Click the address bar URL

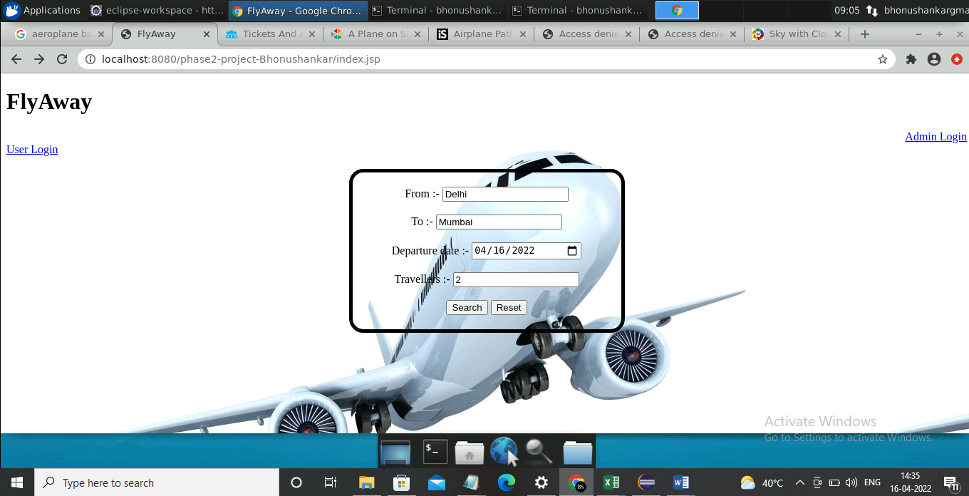point(241,59)
